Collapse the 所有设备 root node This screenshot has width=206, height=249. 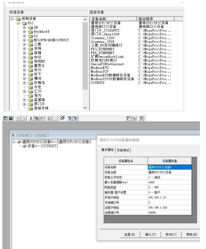12,19
